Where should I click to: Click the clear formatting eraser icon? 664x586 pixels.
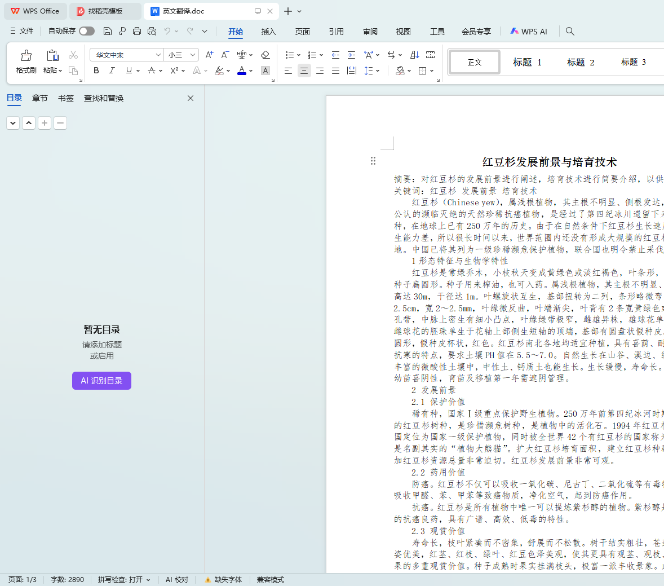coord(265,55)
